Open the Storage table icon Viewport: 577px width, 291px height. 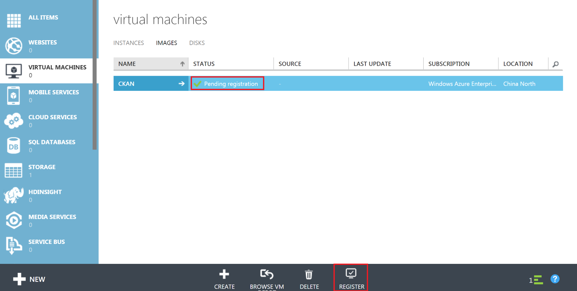pos(14,170)
